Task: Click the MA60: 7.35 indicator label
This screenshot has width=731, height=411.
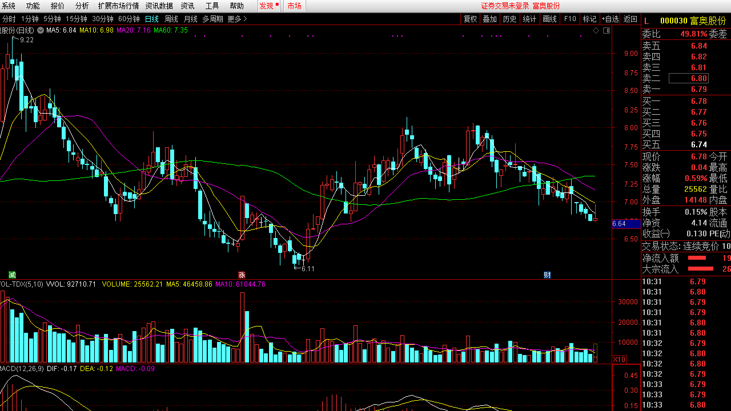Action: [171, 30]
